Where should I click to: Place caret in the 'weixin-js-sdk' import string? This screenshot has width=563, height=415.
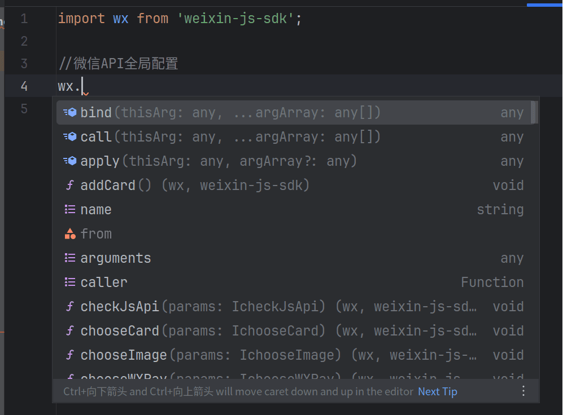click(236, 19)
